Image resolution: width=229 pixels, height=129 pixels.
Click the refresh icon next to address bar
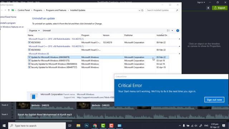tap(142, 10)
